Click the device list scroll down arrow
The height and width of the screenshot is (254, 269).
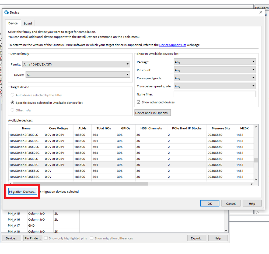click(x=256, y=179)
